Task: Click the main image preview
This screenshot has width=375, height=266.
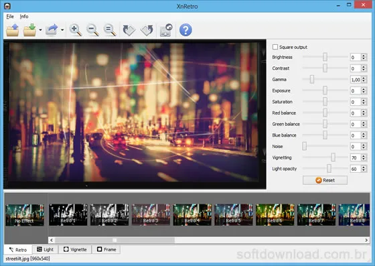Action: pos(135,114)
